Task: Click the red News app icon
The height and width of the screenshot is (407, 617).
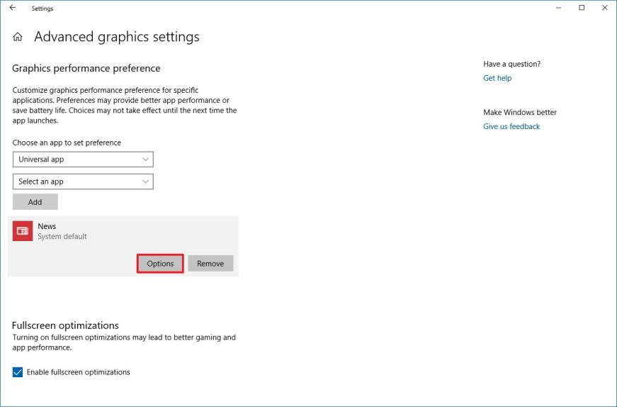Action: (22, 231)
